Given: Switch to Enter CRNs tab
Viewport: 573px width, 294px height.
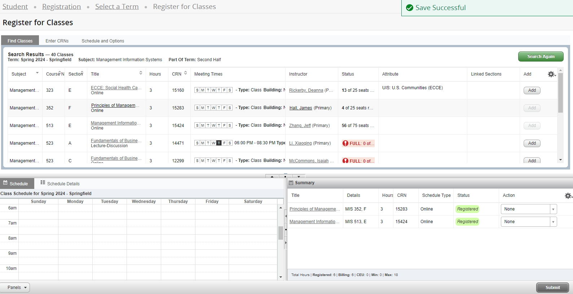Looking at the screenshot, I should click(57, 41).
